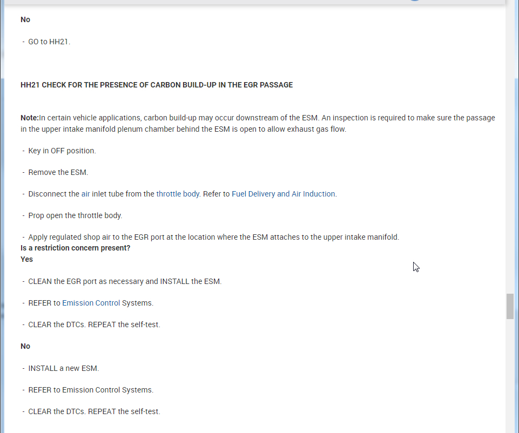The height and width of the screenshot is (433, 519).
Task: Open the blue "Emission Control" link
Action: tap(91, 303)
